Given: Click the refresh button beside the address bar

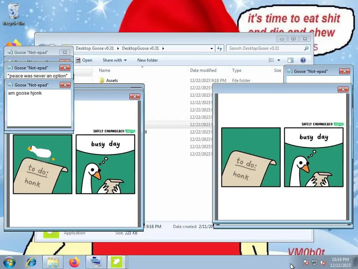Looking at the screenshot, I should pyautogui.click(x=220, y=48).
